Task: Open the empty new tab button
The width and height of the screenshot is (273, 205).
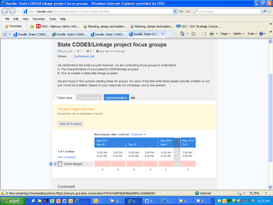Action: pyautogui.click(x=170, y=34)
